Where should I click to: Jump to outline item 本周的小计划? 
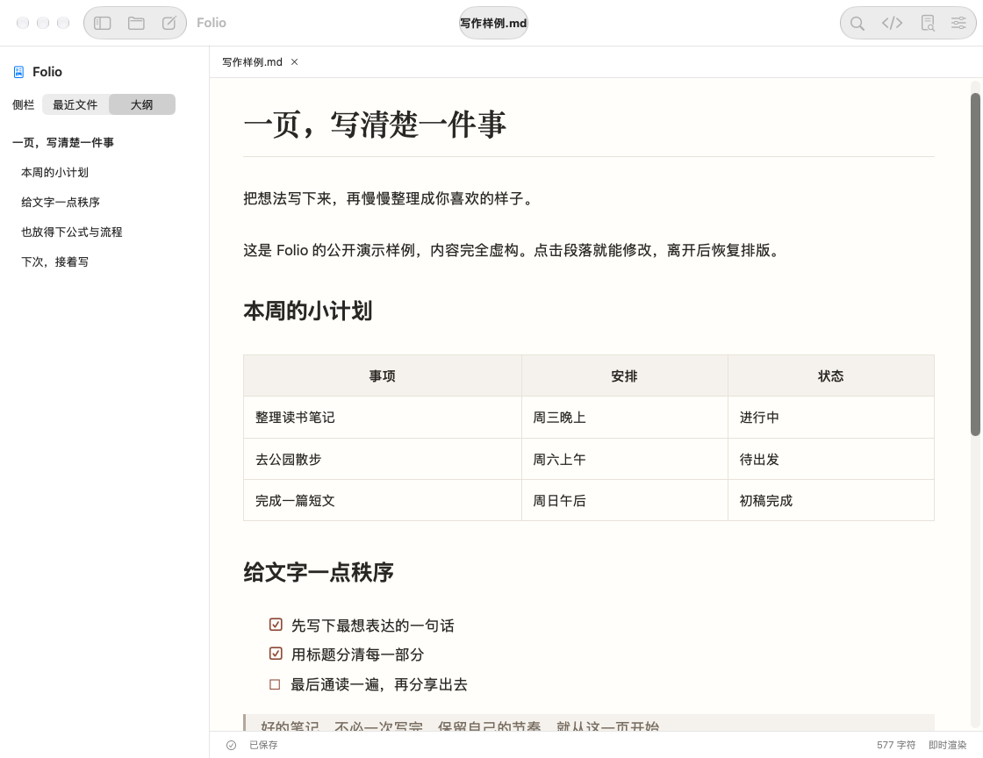54,172
